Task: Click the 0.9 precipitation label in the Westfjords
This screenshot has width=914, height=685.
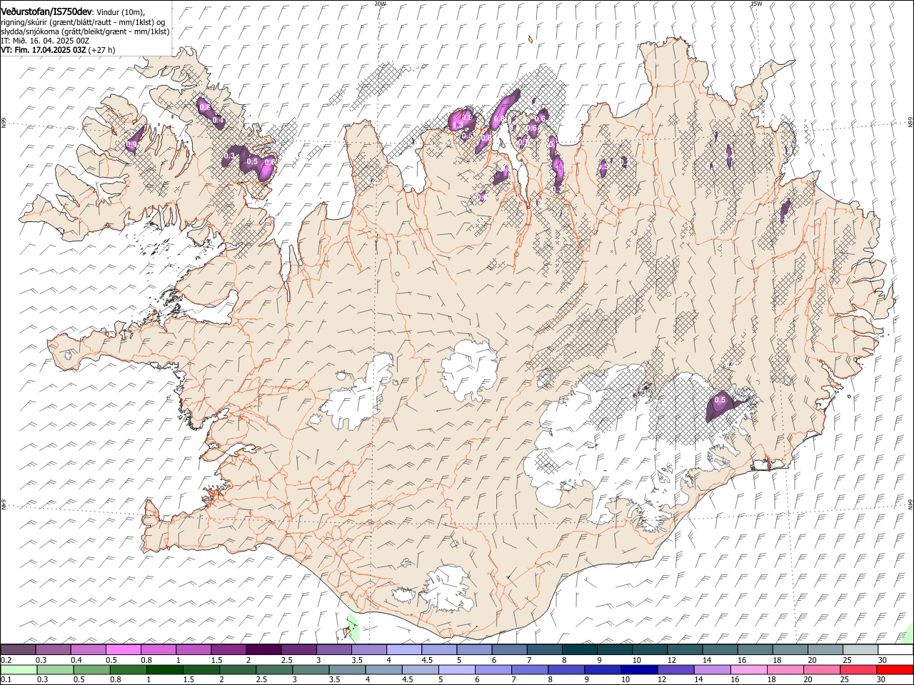Action: tap(131, 145)
